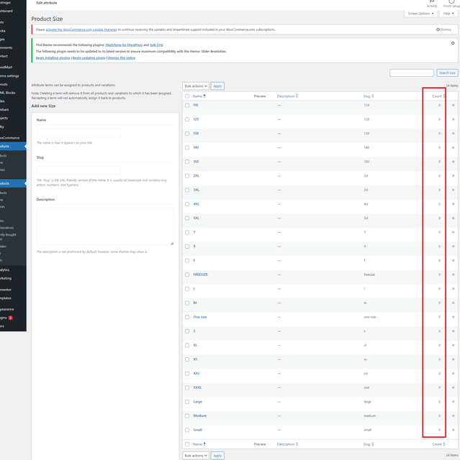The height and width of the screenshot is (460, 460).
Task: Check the box for size 120
Action: point(187,119)
